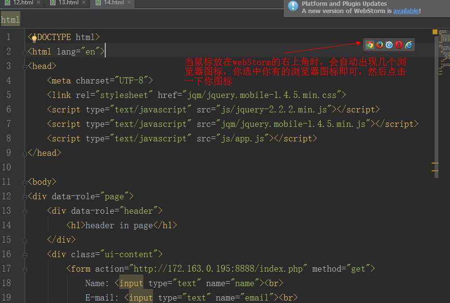Open page in Internet Explorer icon
Screen dimensions: 450x303
click(408, 45)
